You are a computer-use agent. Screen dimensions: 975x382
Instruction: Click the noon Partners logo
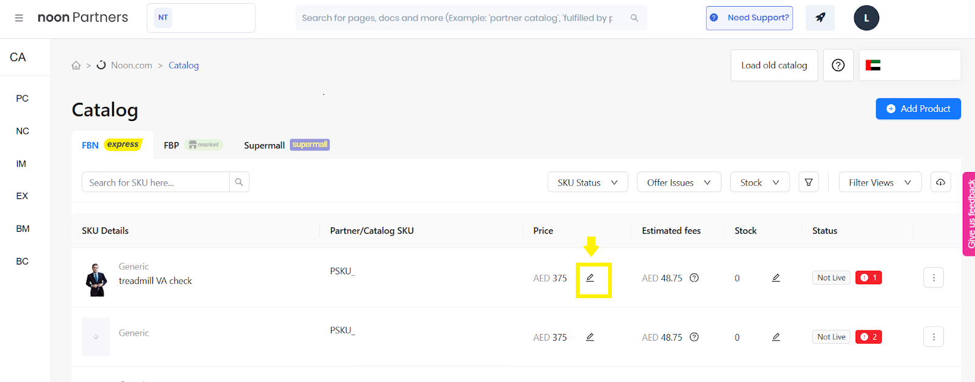[83, 18]
